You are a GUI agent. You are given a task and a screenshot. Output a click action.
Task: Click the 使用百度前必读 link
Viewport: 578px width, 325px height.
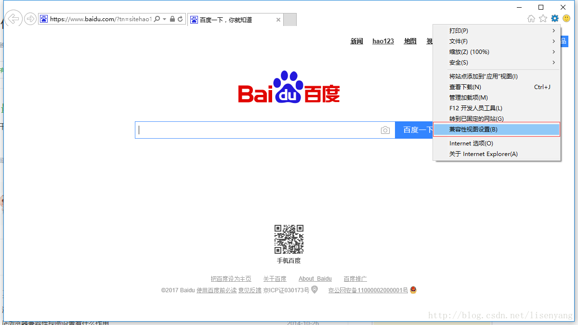tap(217, 290)
